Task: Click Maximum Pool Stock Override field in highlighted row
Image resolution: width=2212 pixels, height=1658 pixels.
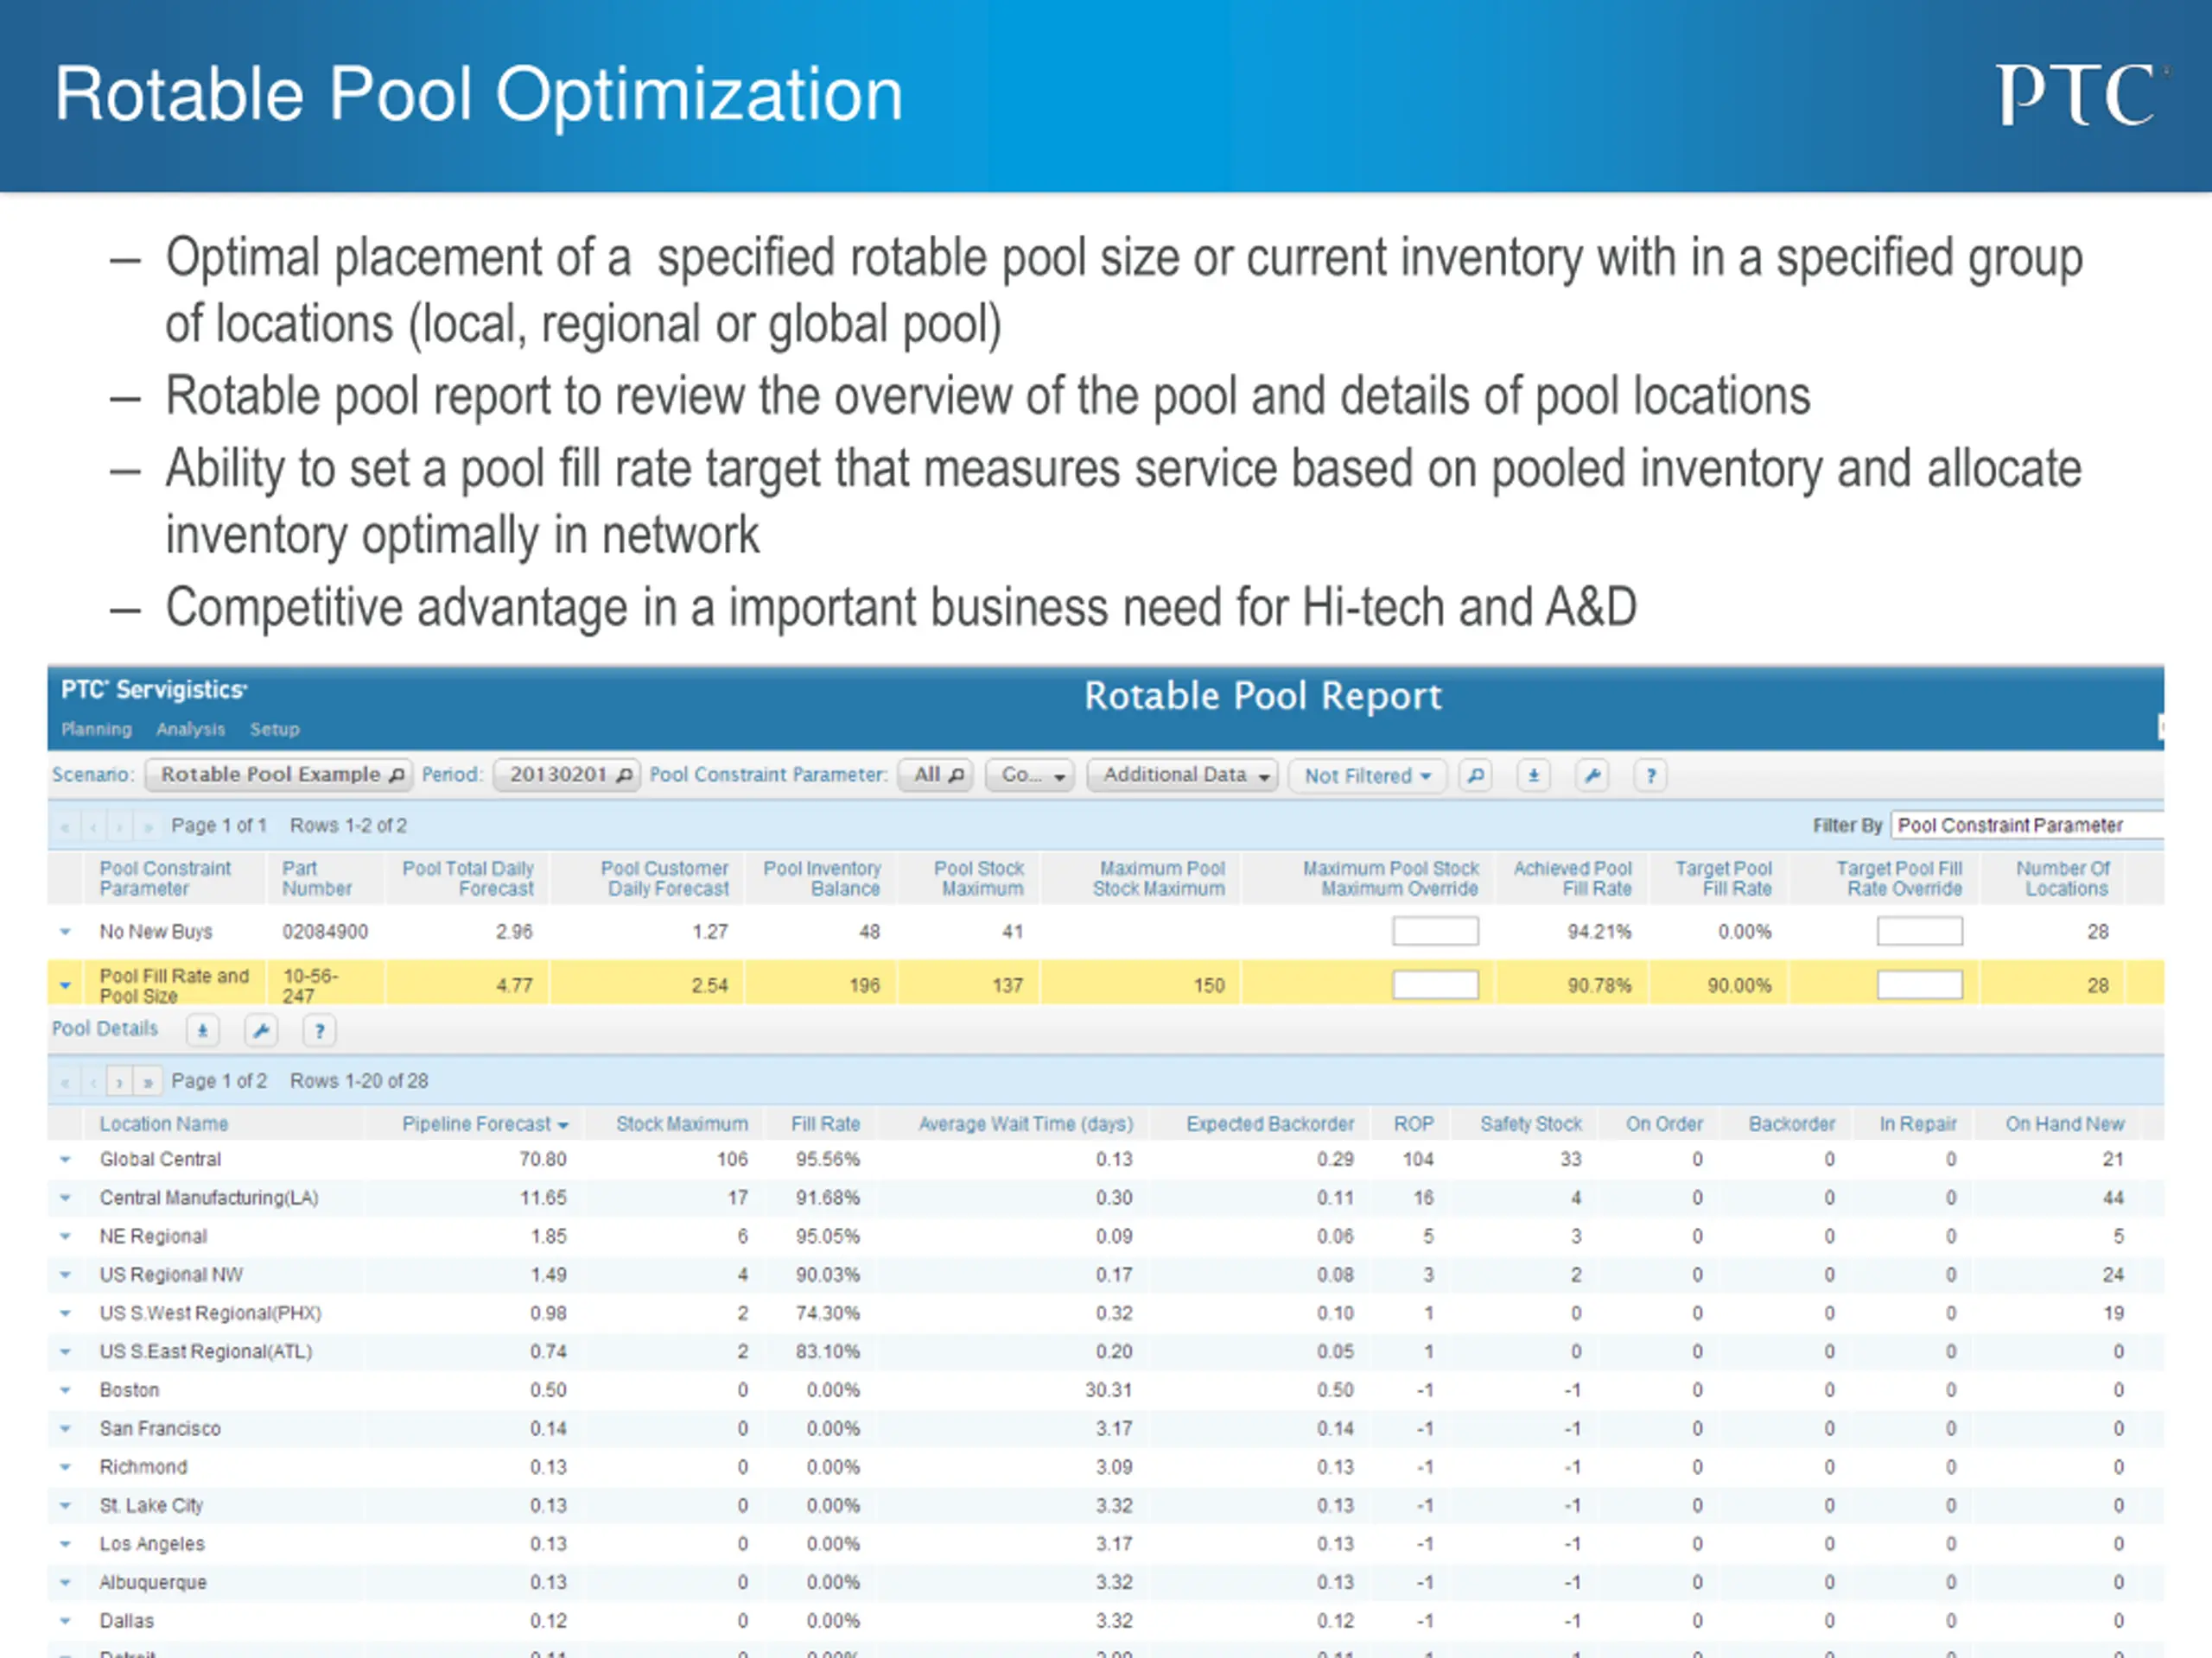Action: coord(1435,985)
